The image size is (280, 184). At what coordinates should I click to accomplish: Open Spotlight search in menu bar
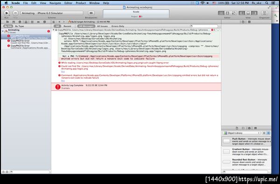266,3
